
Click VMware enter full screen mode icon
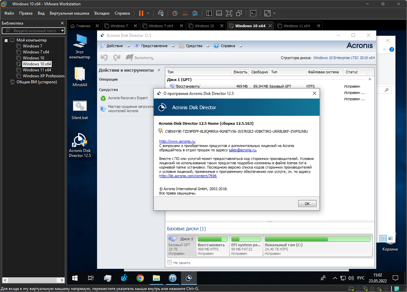point(229,13)
